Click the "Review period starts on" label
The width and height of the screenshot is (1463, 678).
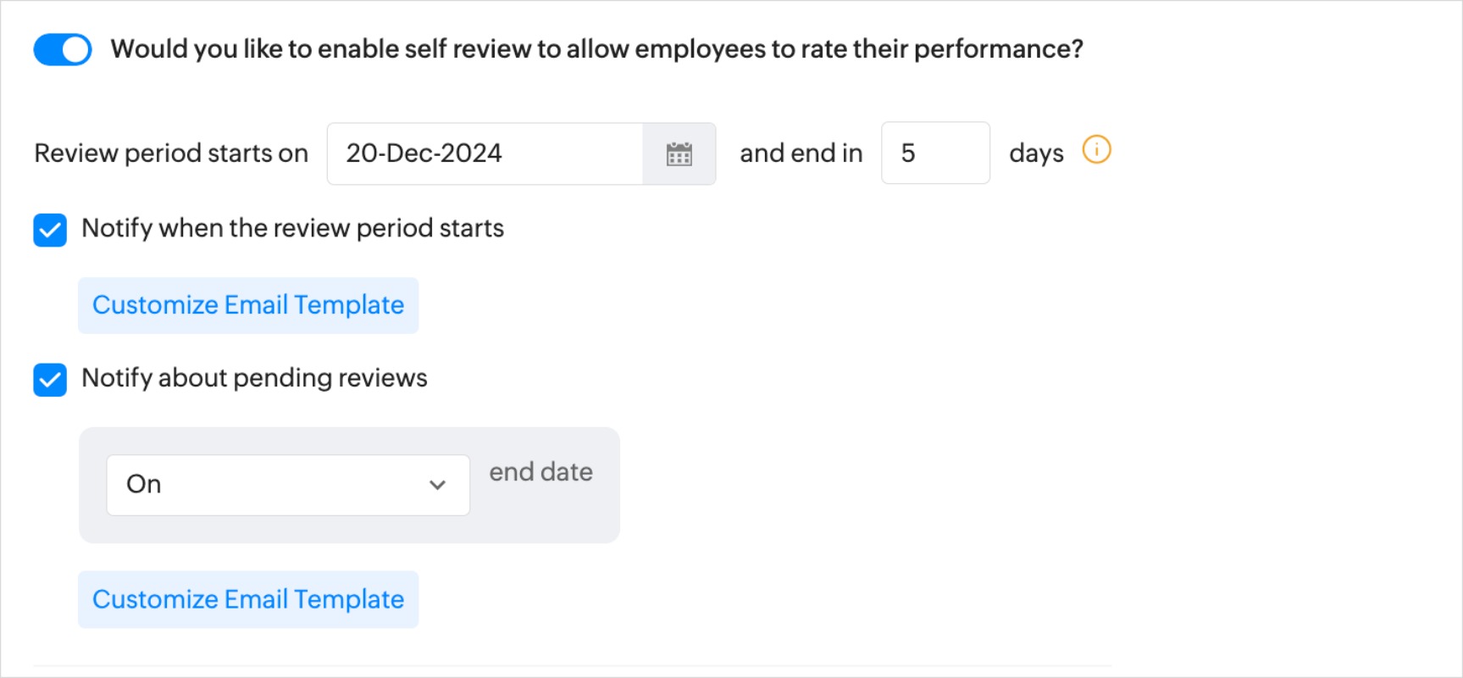point(171,153)
